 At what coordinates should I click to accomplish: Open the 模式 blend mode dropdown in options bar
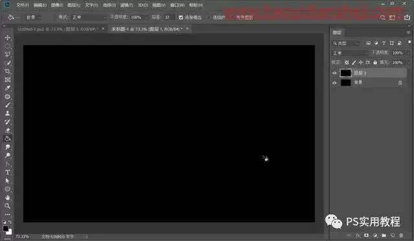click(88, 17)
